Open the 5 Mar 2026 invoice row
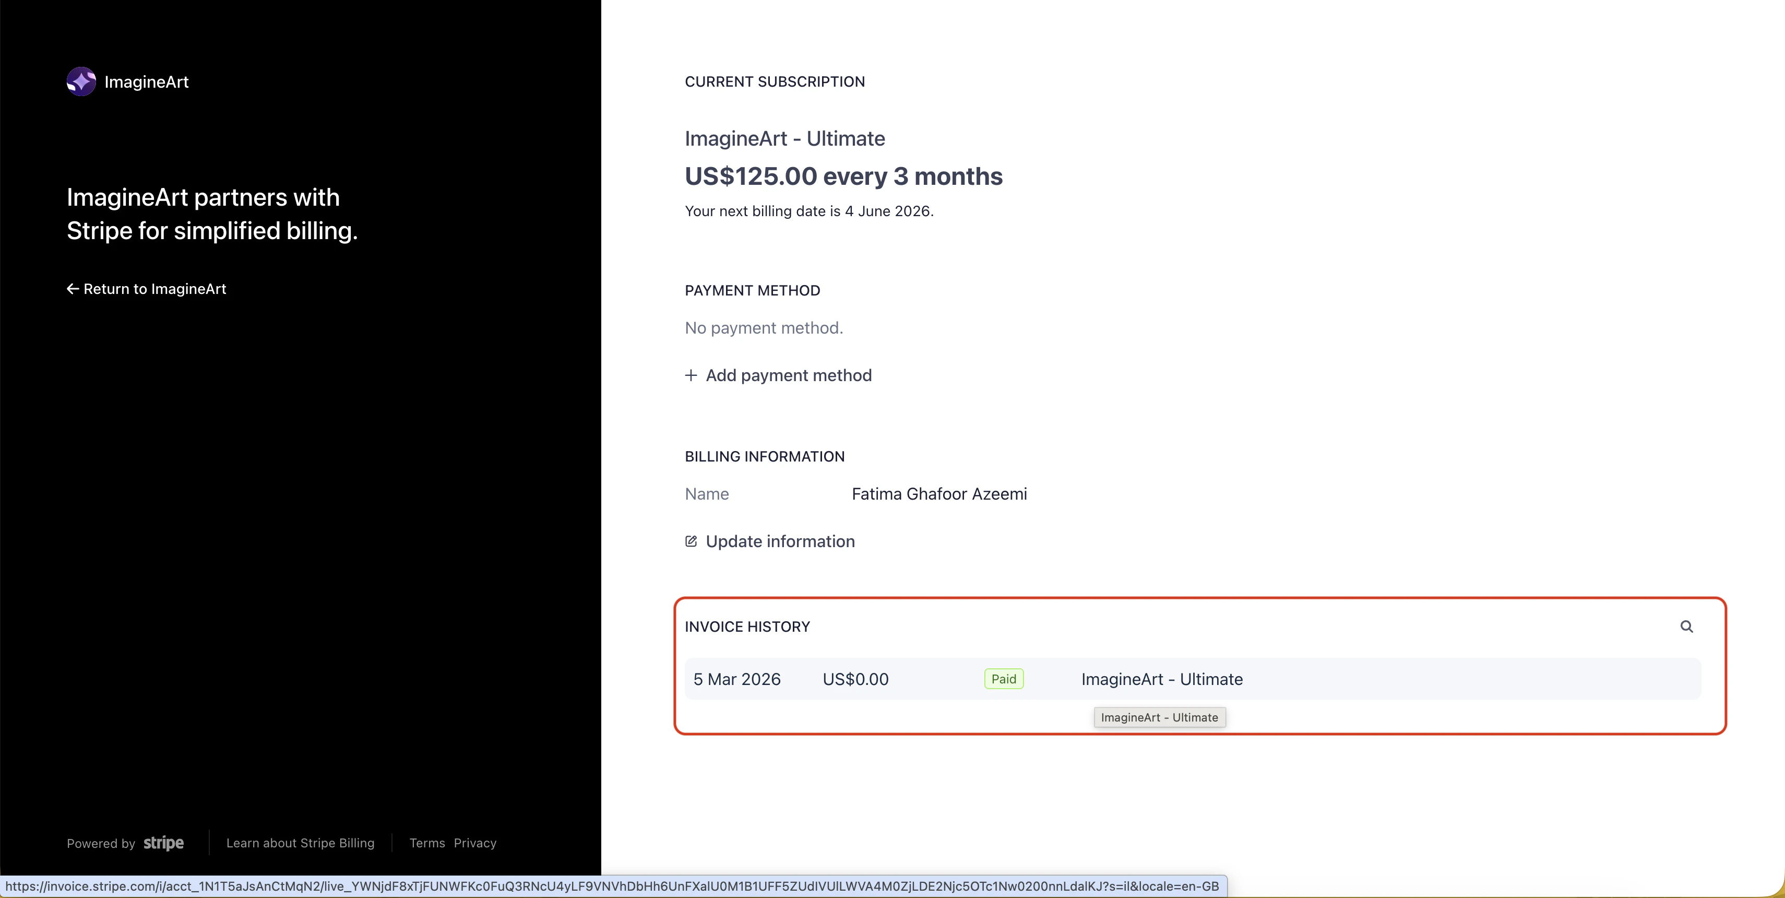 [x=736, y=679]
